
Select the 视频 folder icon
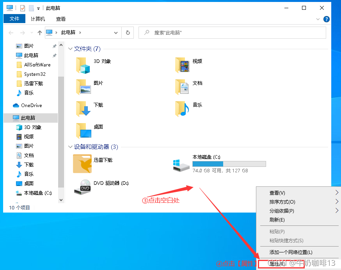[182, 65]
